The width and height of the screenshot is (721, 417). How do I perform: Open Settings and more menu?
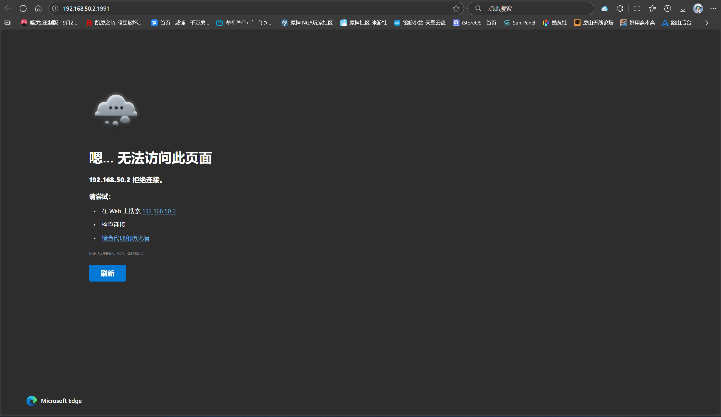713,8
